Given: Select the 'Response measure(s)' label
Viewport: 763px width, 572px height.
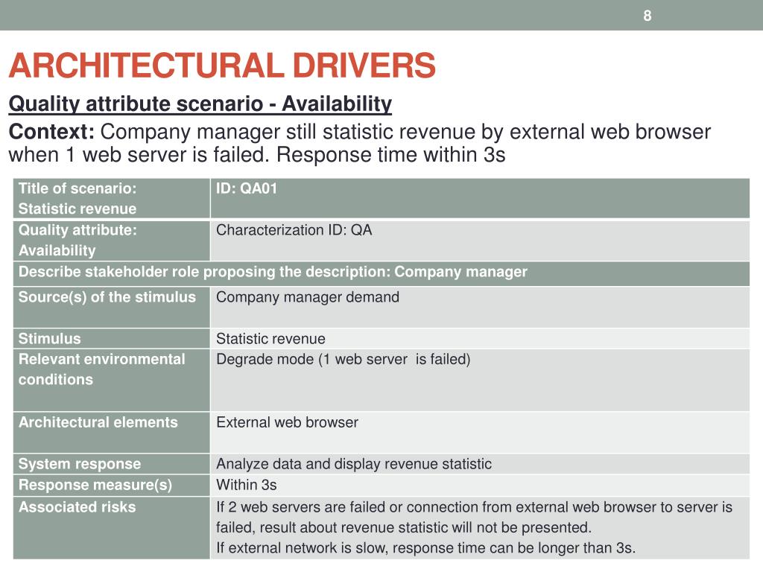Looking at the screenshot, I should point(95,485).
